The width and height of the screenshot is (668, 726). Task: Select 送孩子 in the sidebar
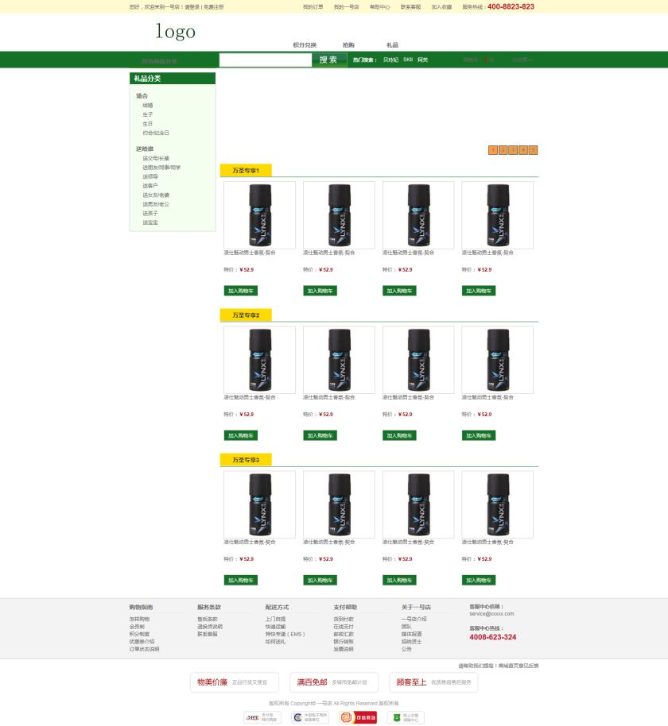click(150, 214)
